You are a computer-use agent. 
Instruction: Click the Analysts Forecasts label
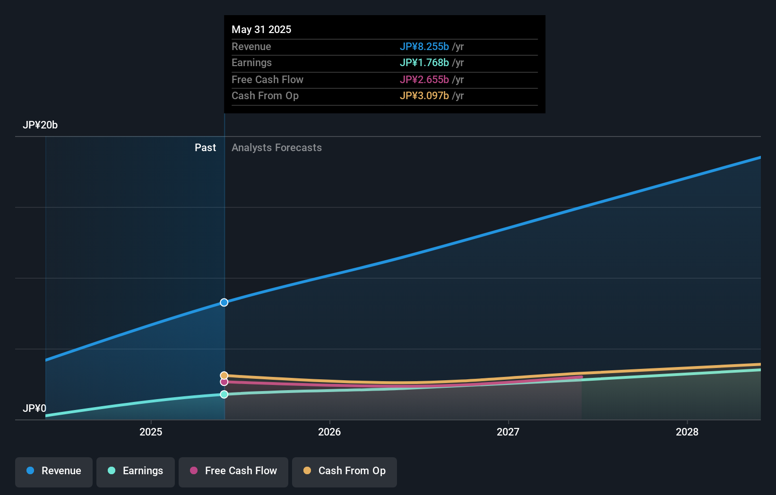[x=276, y=147]
